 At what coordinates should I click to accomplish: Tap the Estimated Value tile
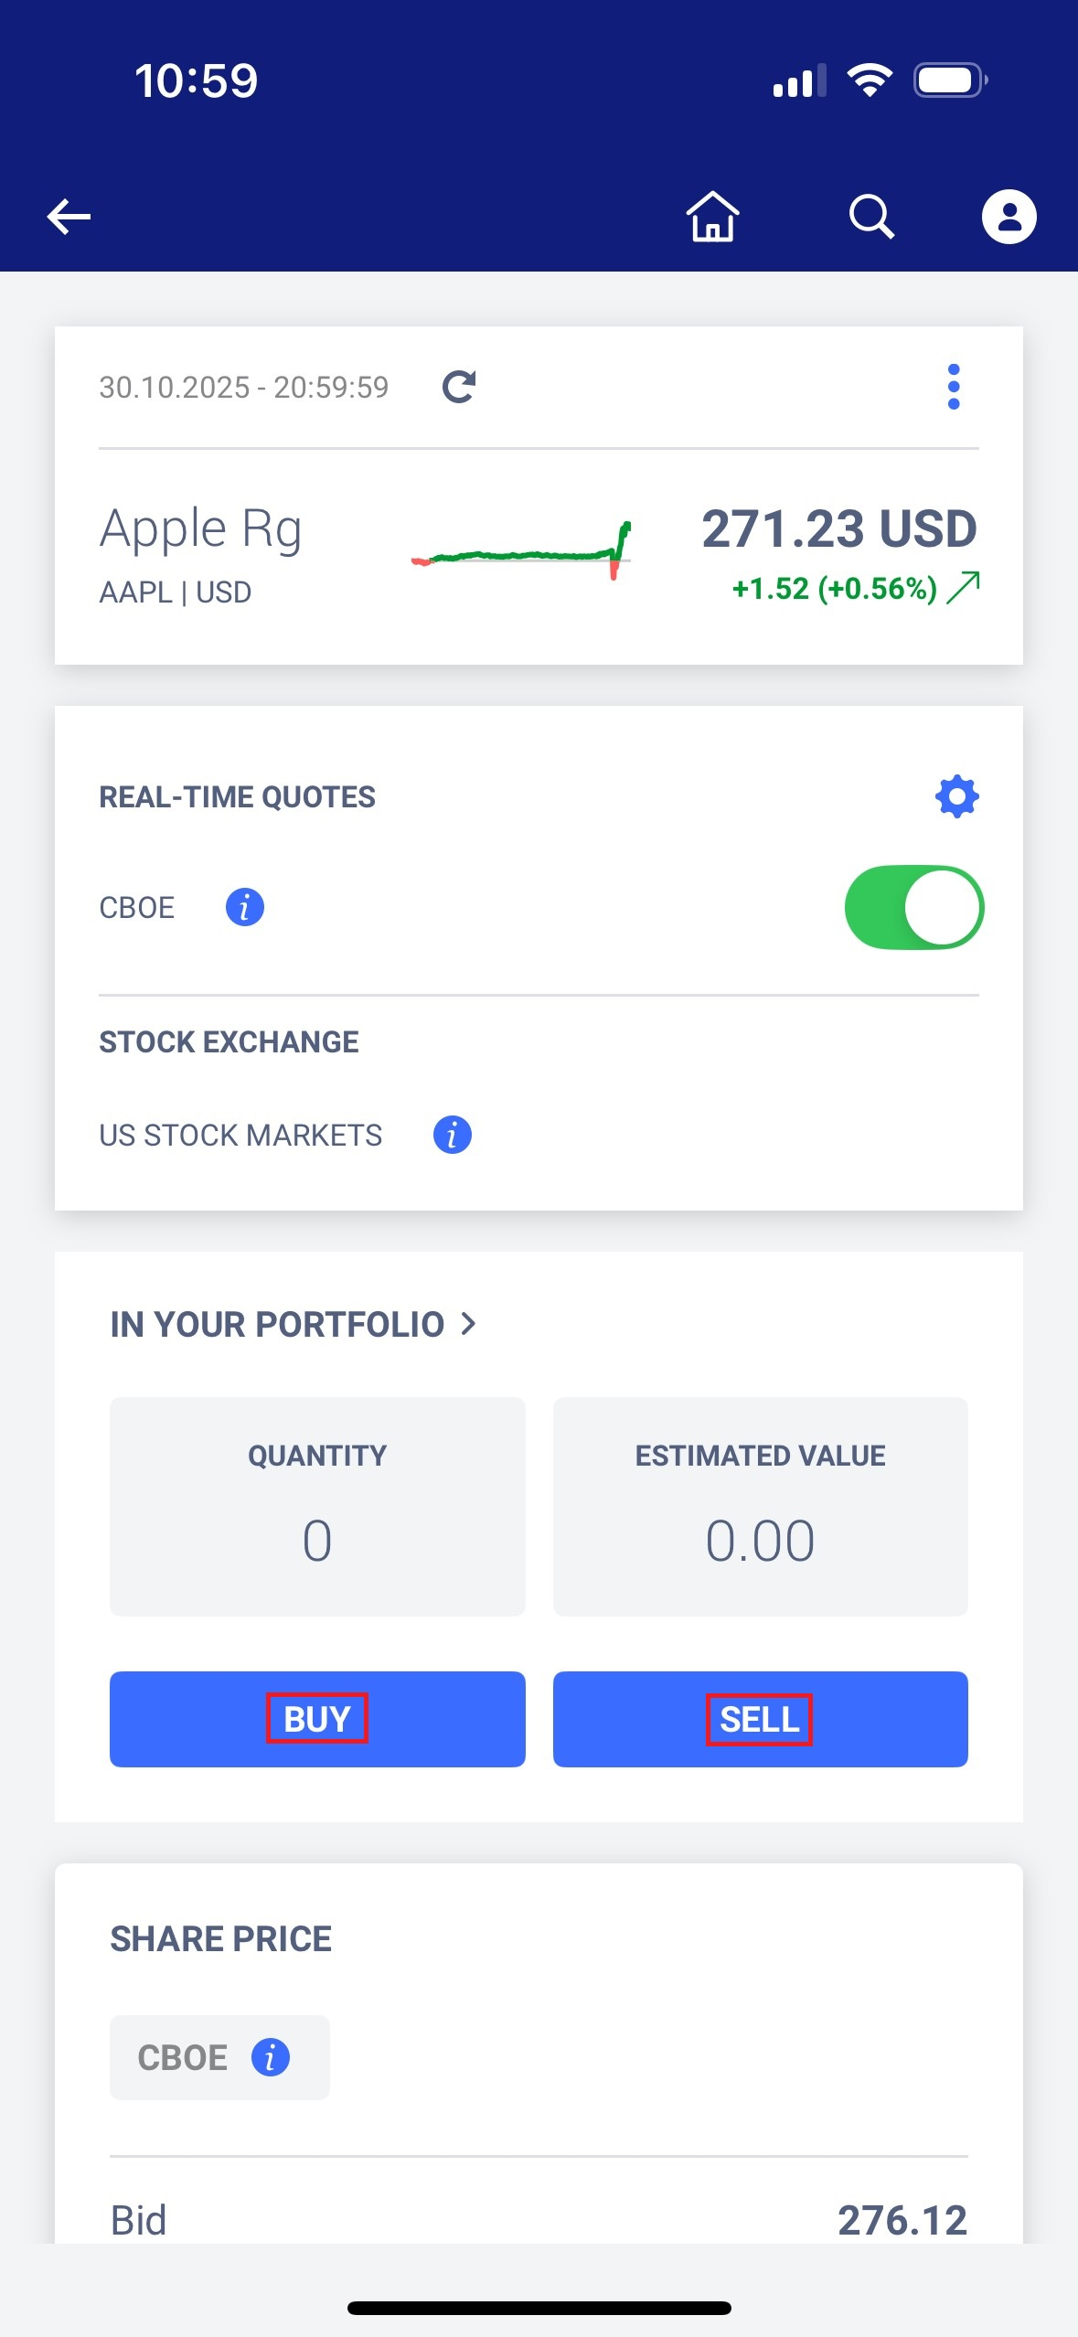760,1506
